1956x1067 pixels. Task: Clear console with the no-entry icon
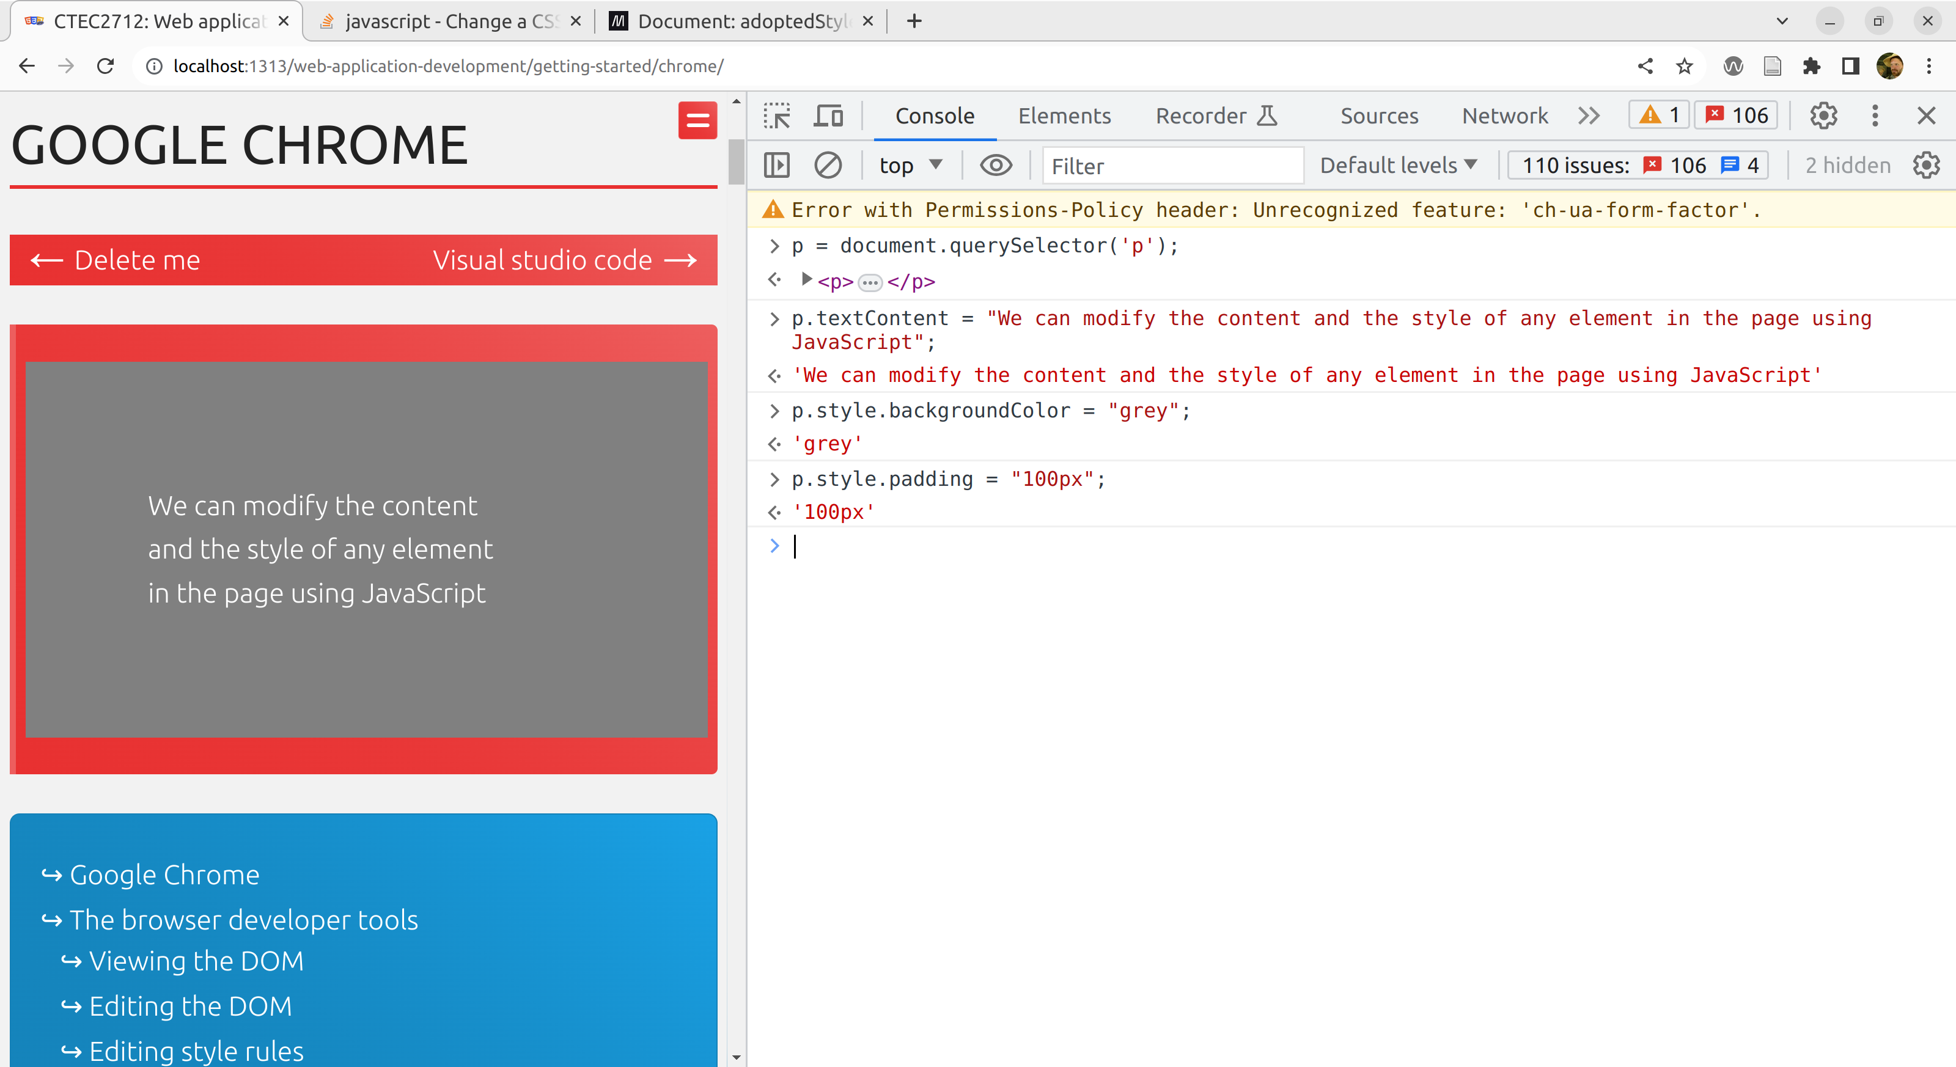(x=828, y=166)
